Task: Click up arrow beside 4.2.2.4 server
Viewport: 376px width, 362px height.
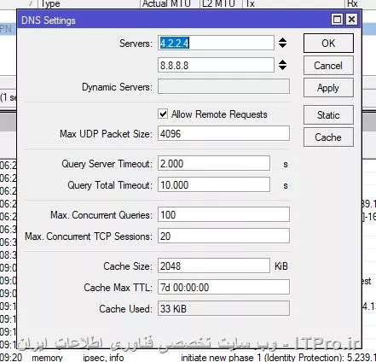Action: pos(282,40)
